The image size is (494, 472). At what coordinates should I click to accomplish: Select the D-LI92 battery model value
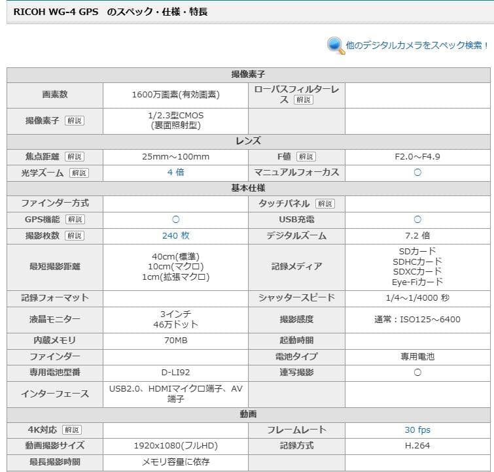[x=175, y=373]
